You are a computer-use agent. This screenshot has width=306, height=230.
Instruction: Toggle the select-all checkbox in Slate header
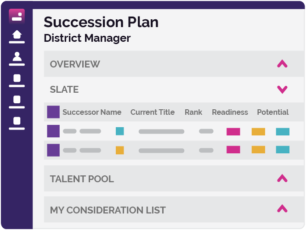53,112
